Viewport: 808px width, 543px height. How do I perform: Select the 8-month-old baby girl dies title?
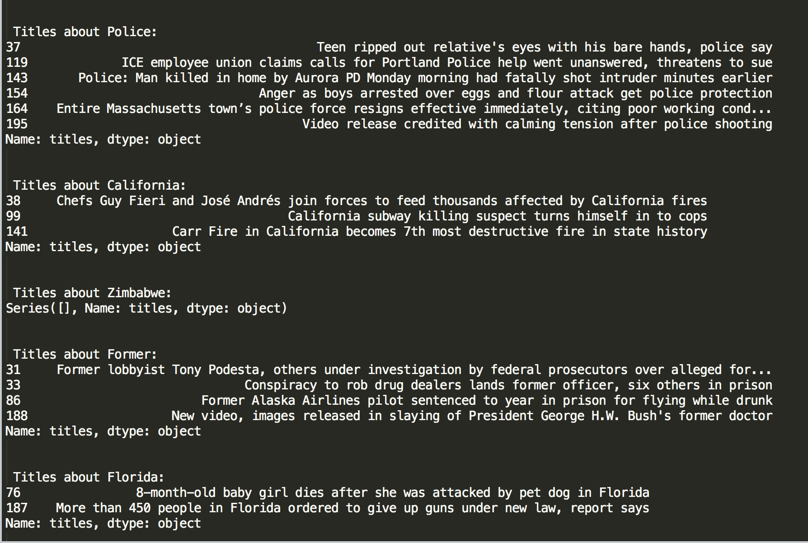click(392, 493)
